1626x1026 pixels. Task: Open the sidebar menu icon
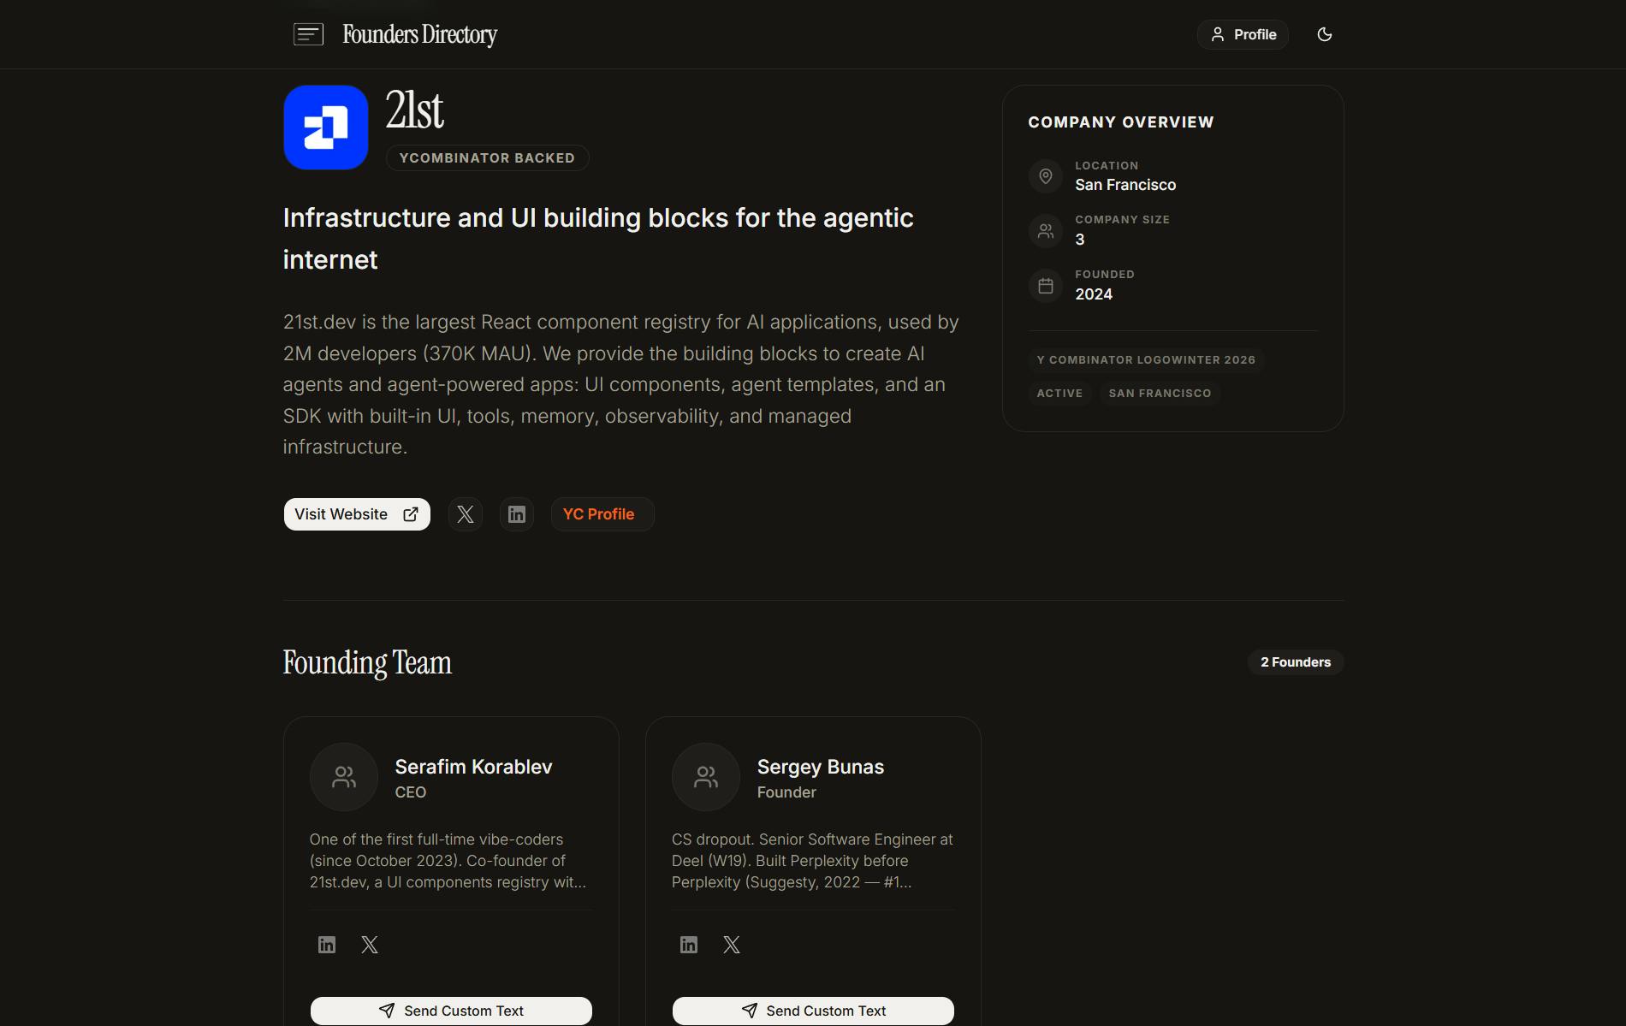308,34
